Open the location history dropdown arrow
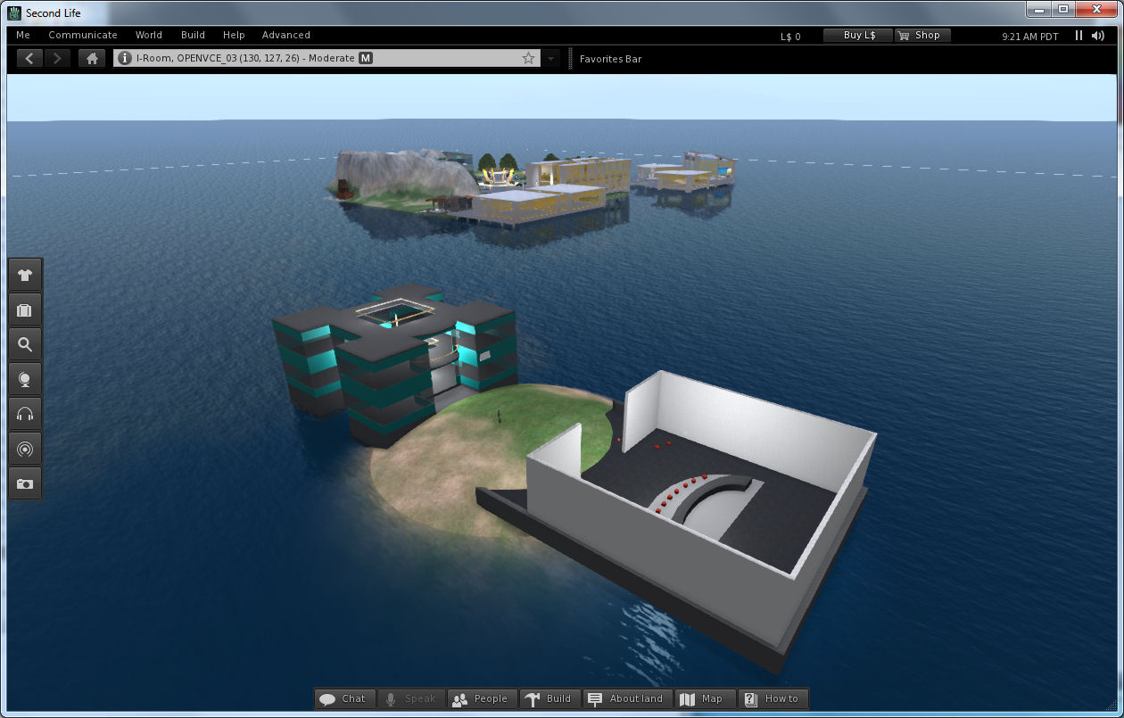This screenshot has height=718, width=1124. click(551, 58)
